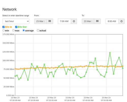The width and height of the screenshot is (127, 102).
Task: Click the '125.000 Mbits' y-axis label
Action: tap(8, 52)
